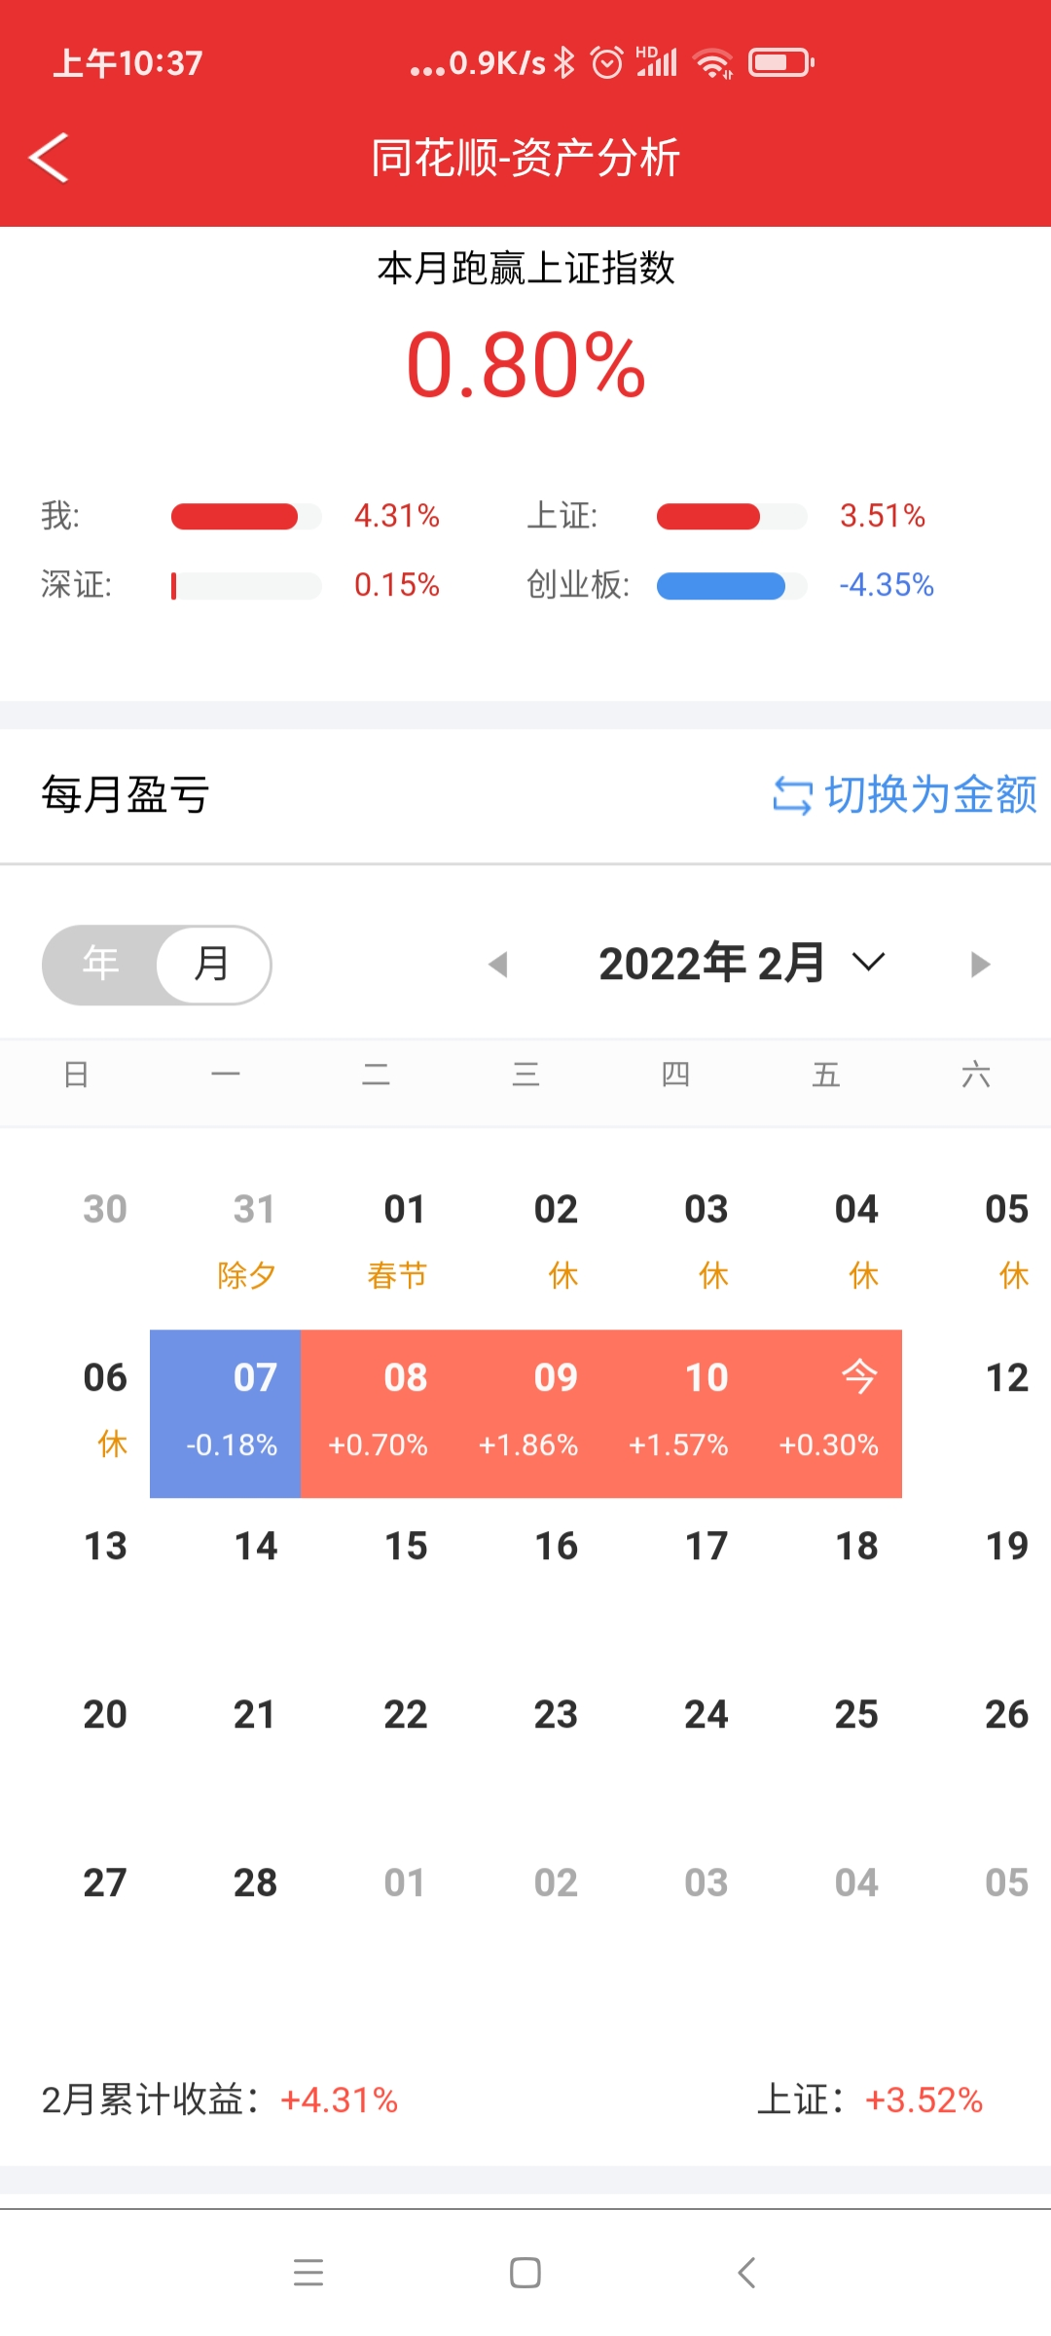Tap the 我 4.31% progress bar
The width and height of the screenshot is (1051, 2336).
(245, 516)
